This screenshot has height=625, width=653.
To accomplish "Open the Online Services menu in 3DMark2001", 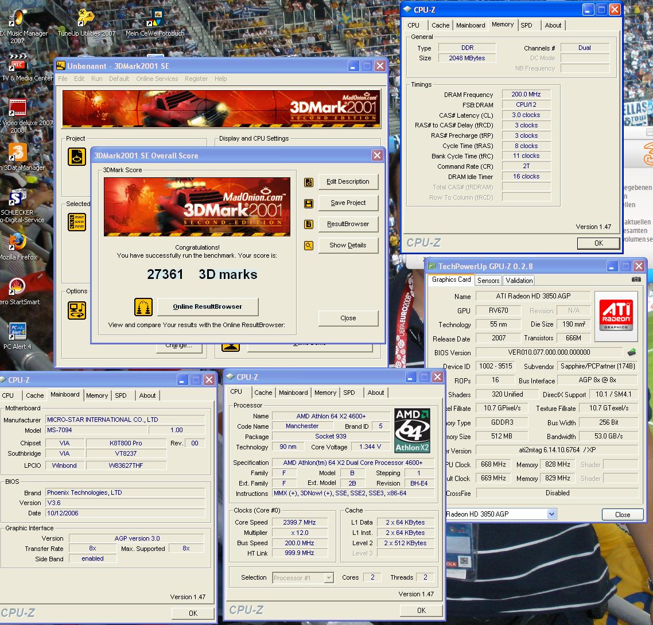I will click(157, 79).
